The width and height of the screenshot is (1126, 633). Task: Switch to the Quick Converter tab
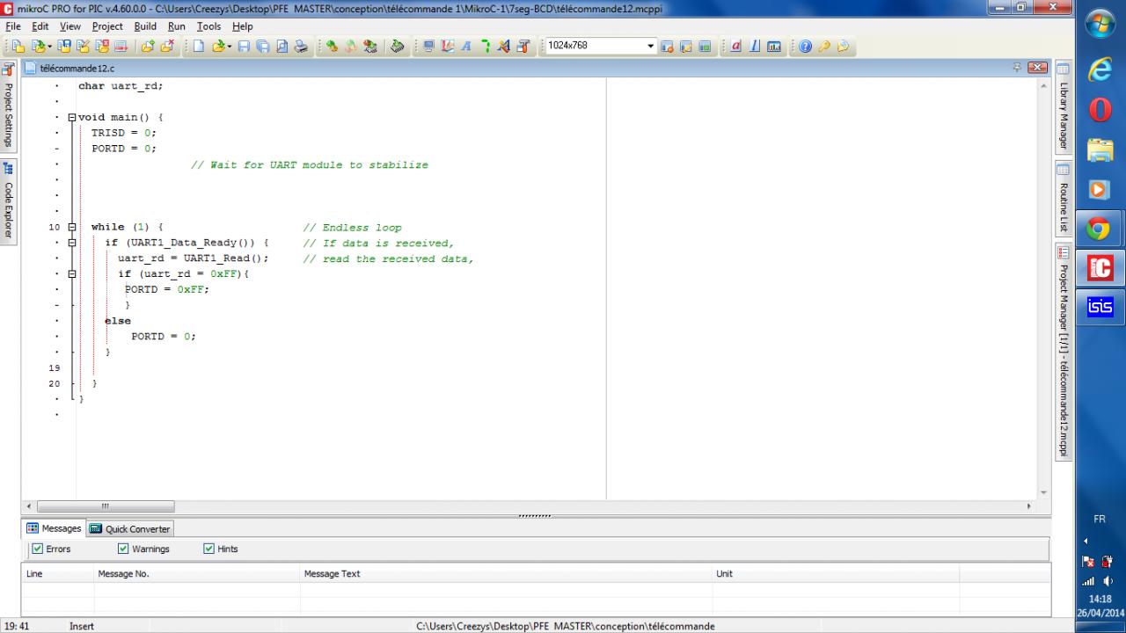pos(130,528)
